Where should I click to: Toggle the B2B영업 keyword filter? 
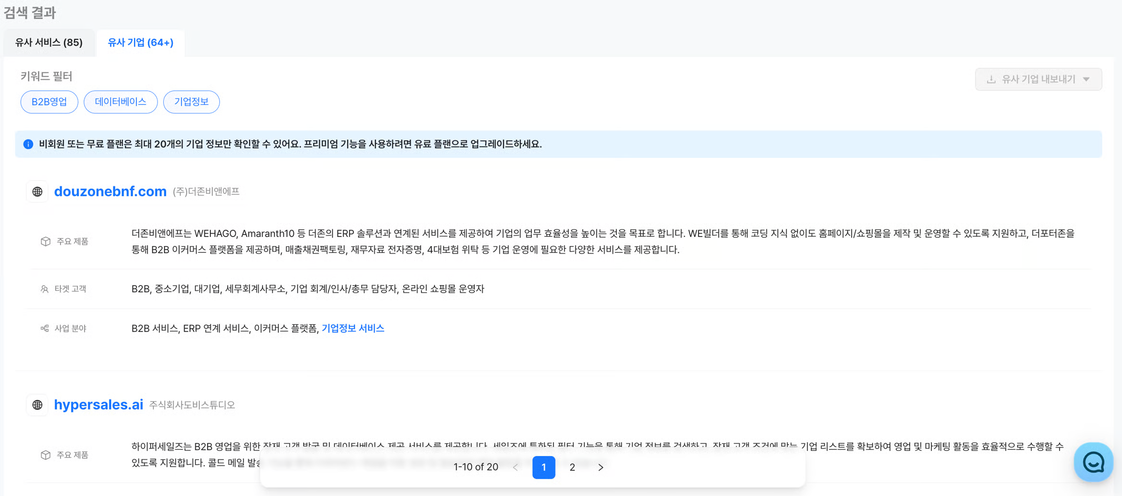tap(49, 102)
